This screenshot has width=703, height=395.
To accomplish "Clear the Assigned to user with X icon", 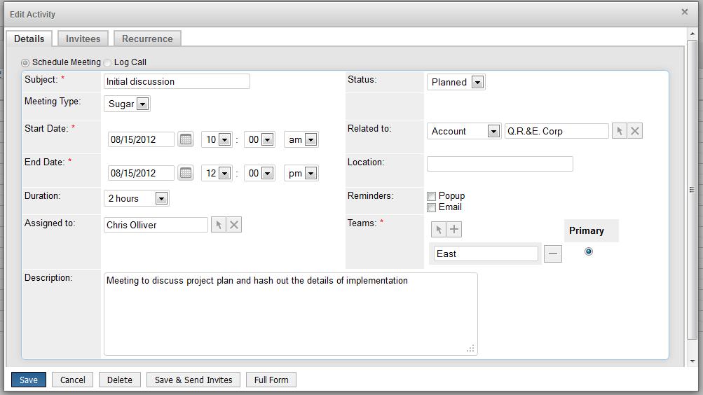I will pos(234,225).
